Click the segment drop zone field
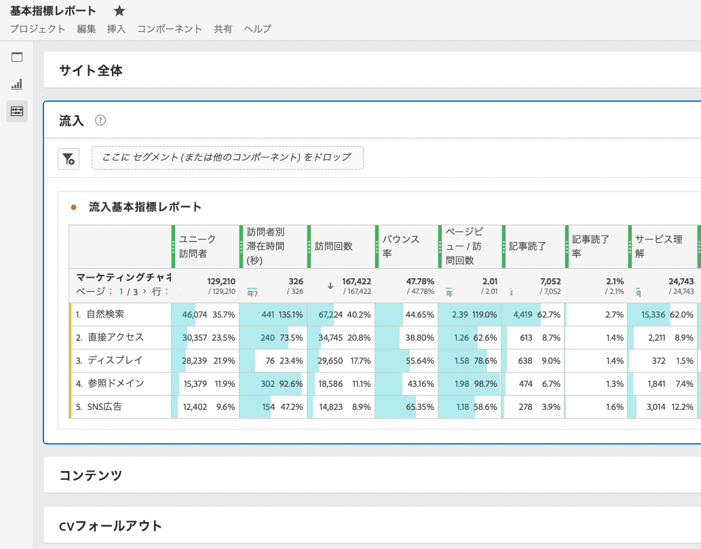The width and height of the screenshot is (701, 549). (x=227, y=157)
